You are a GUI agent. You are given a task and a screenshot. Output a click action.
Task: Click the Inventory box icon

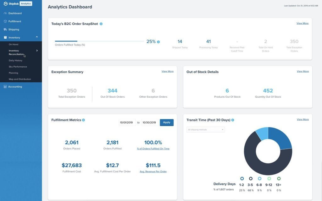(x=5, y=37)
